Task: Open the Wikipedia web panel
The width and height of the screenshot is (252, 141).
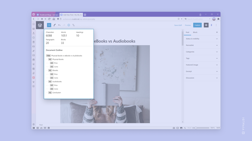Action: click(x=34, y=82)
